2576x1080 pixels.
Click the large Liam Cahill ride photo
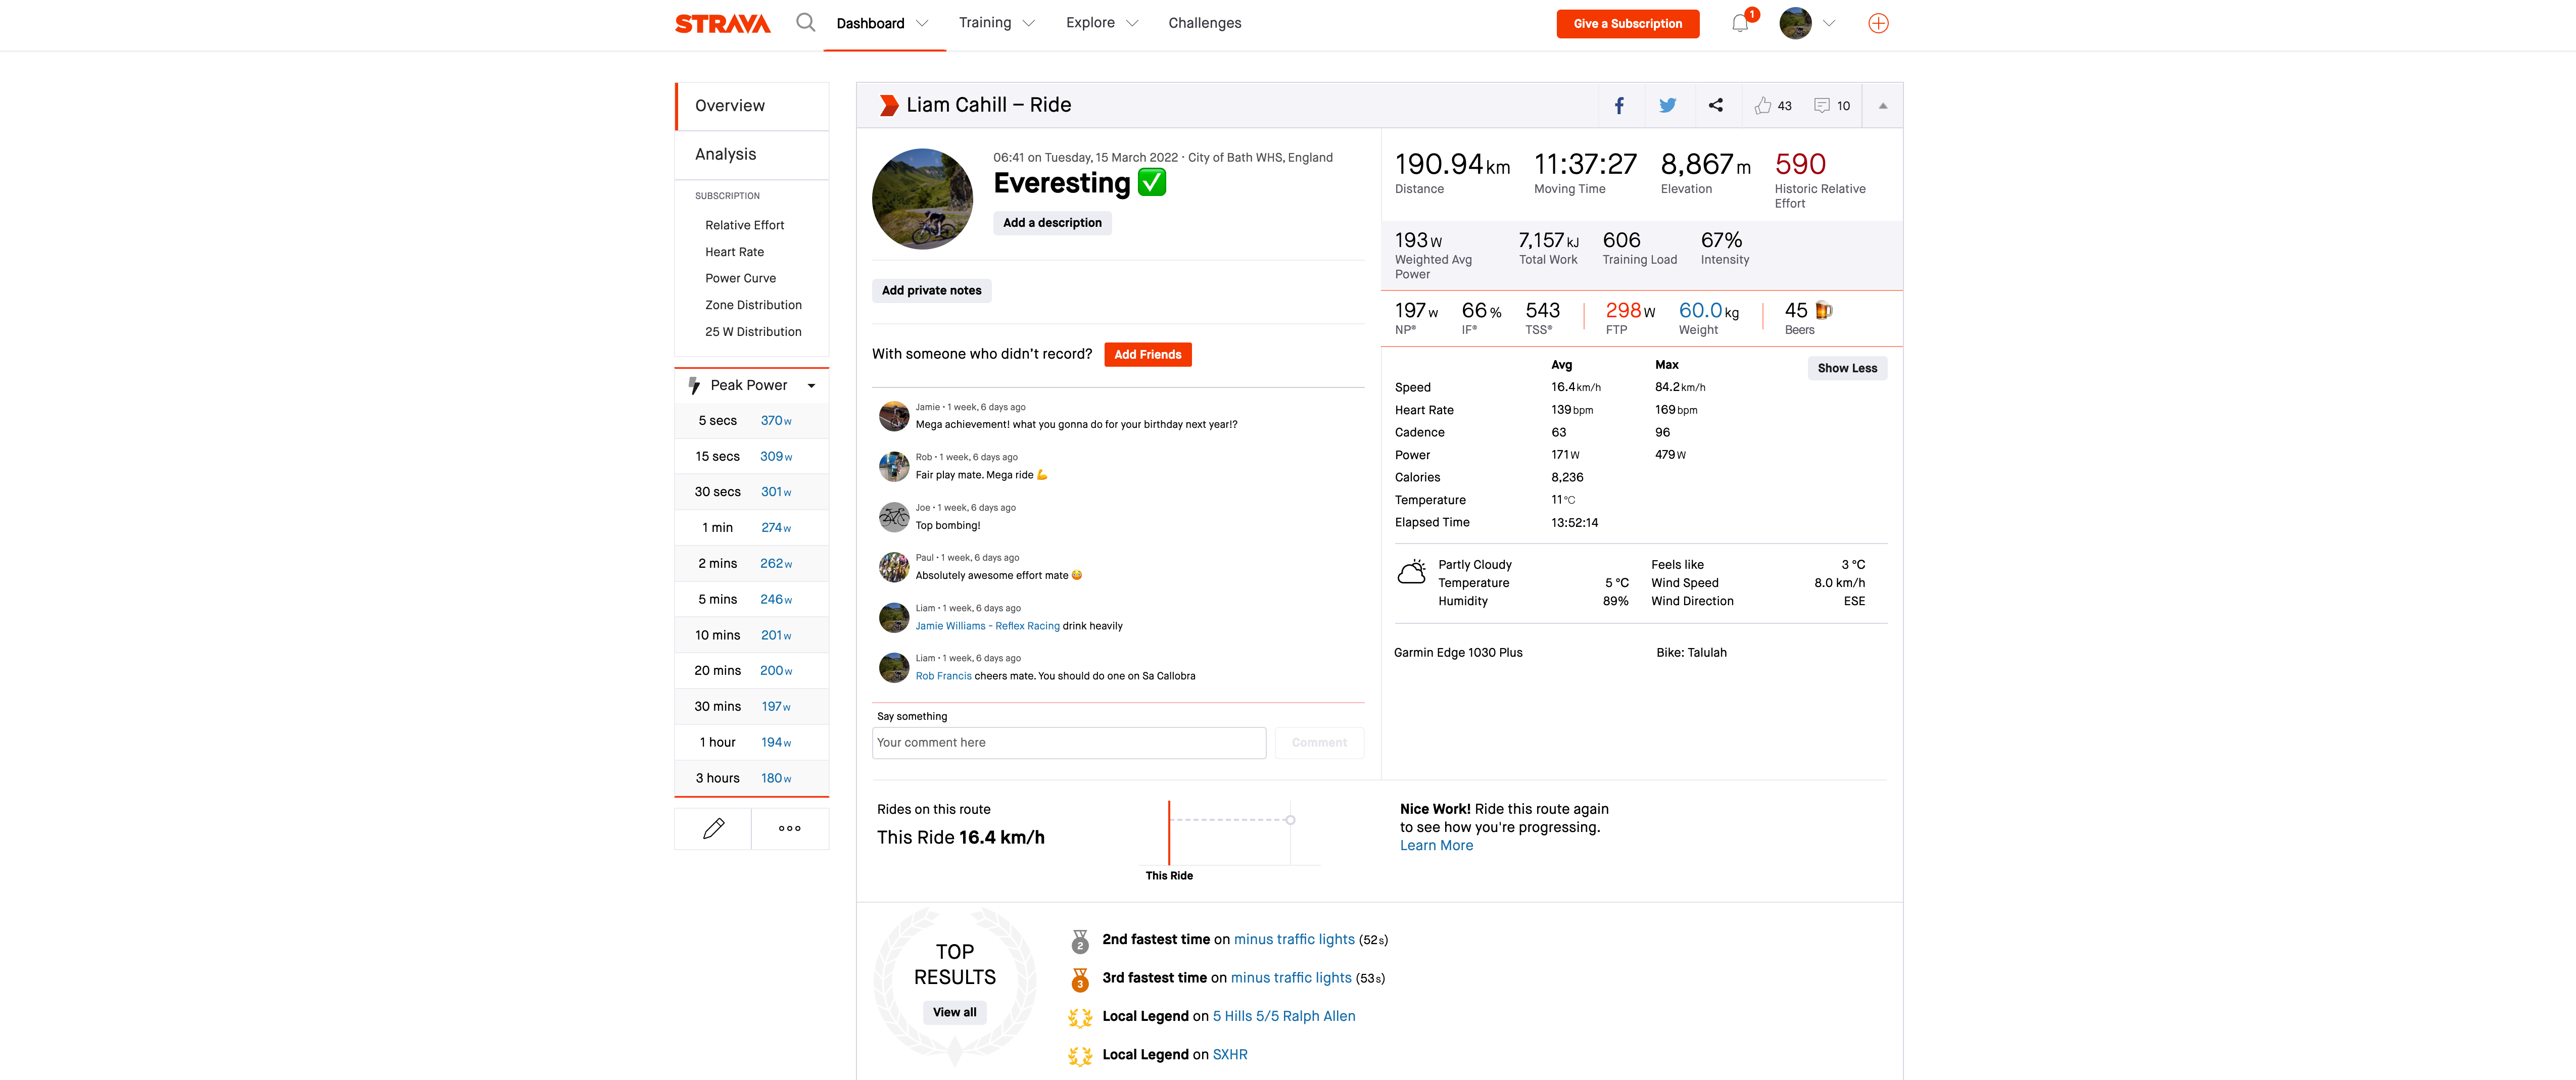click(x=922, y=198)
